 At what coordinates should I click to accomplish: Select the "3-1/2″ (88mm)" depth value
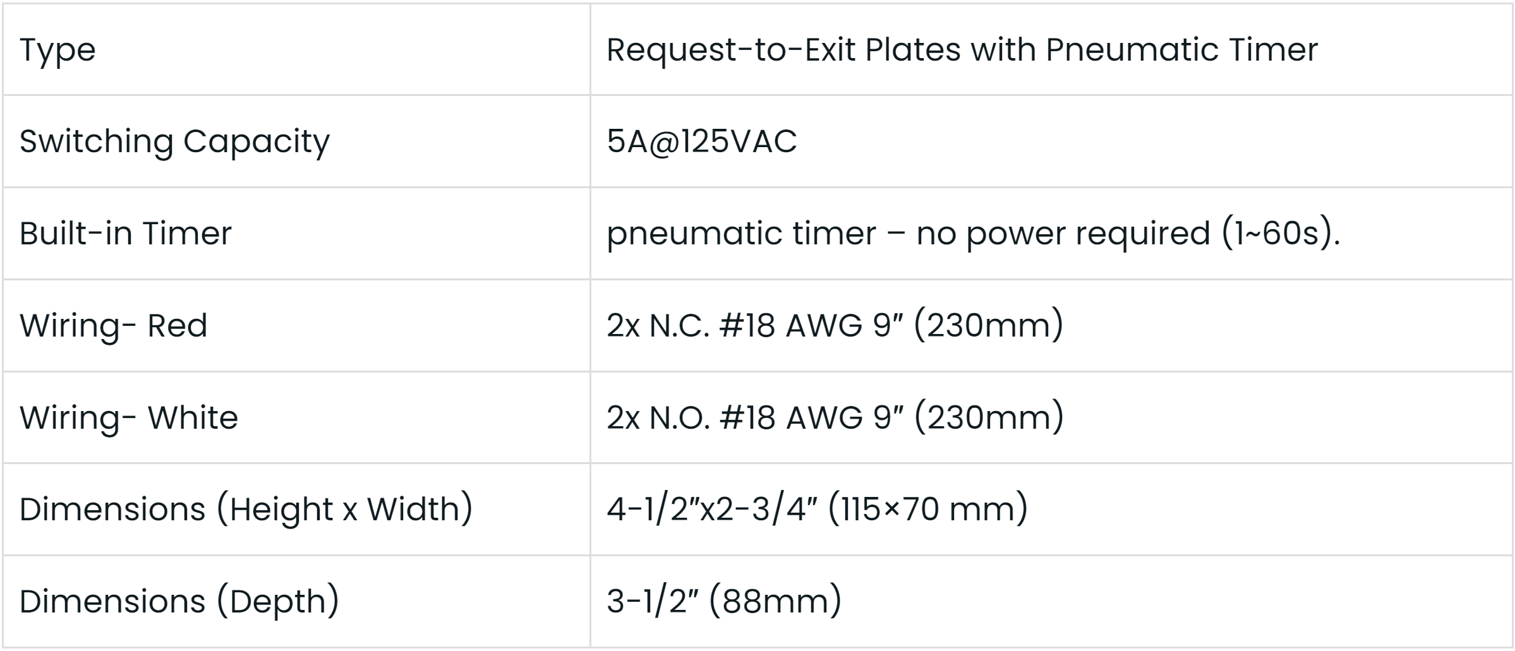[x=723, y=602]
